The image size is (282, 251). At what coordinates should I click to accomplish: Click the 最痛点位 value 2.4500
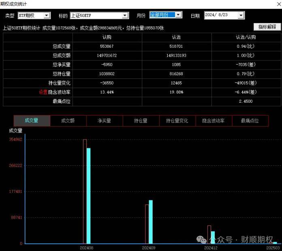tap(246, 101)
